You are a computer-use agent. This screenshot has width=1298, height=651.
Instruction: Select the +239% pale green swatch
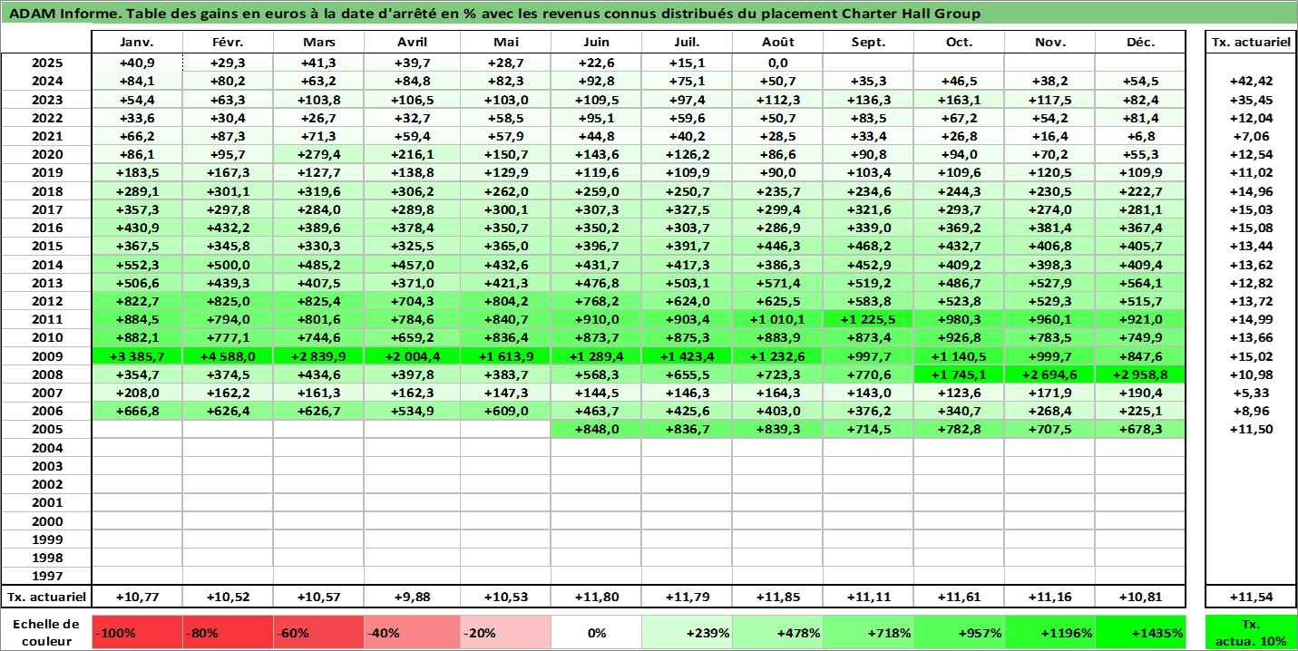click(x=687, y=633)
